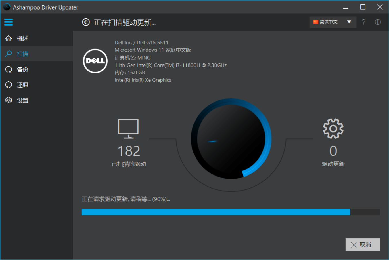Expand the 简体中文 language dropdown

pos(333,22)
